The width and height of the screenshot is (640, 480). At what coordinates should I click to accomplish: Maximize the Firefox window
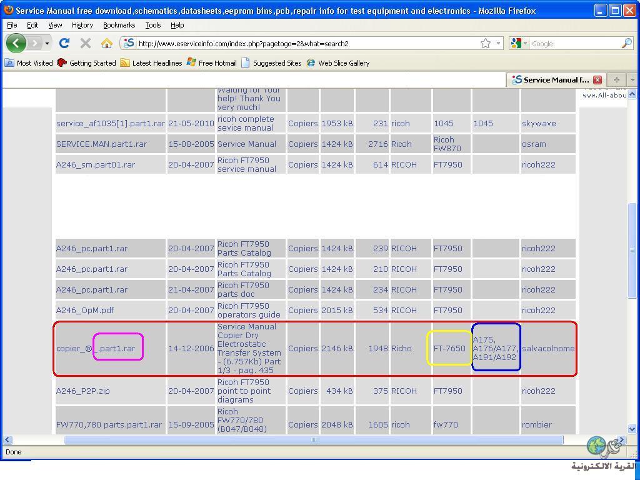click(615, 10)
